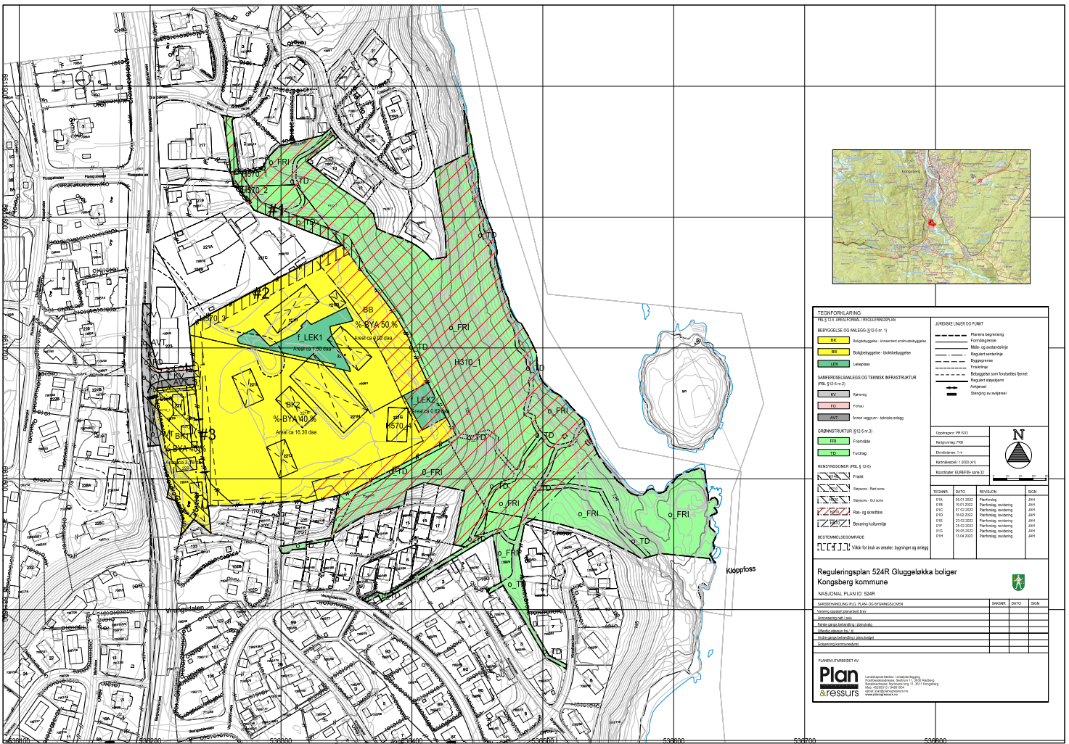Click the 'Reguleringsplan 524R Gluggeløkka boliger' title
1069x744 pixels.
[x=887, y=571]
